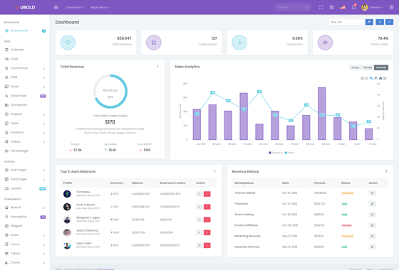Click the Envato's Affiliates row overdue status badge
Viewport: 399px width, 270px height.
click(346, 225)
